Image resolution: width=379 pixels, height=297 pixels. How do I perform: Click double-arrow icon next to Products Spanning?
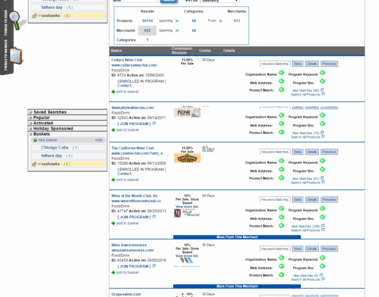[177, 21]
